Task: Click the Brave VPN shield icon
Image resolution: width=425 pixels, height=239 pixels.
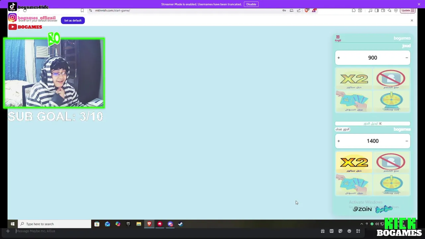Action: (396, 10)
